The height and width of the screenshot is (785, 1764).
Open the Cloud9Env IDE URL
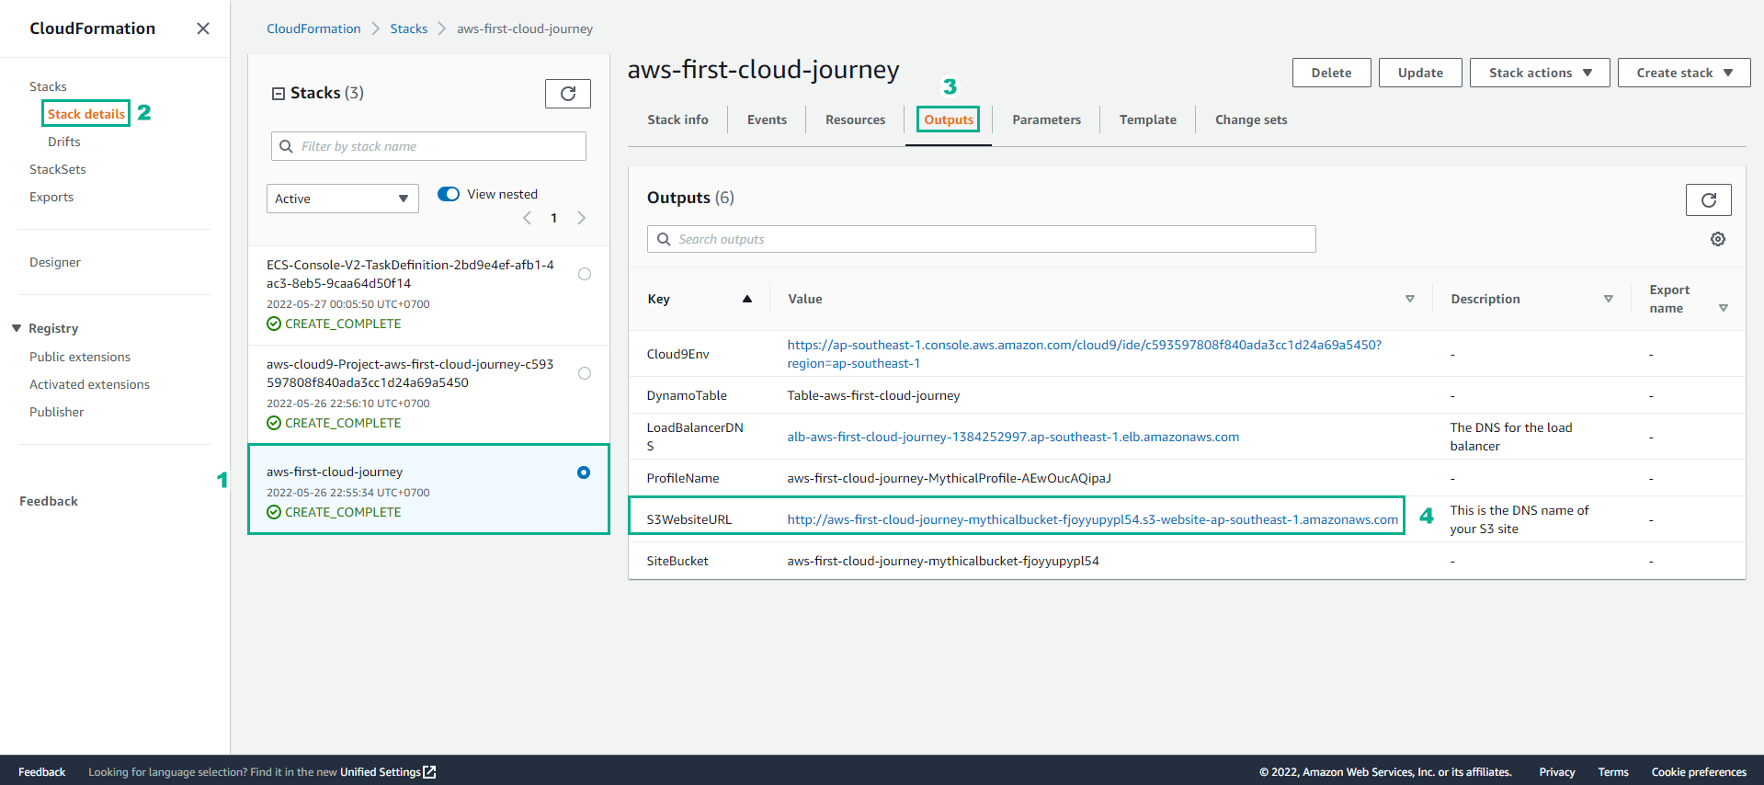(x=1084, y=354)
